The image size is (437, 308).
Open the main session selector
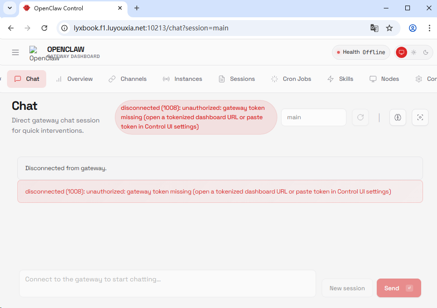tap(313, 117)
